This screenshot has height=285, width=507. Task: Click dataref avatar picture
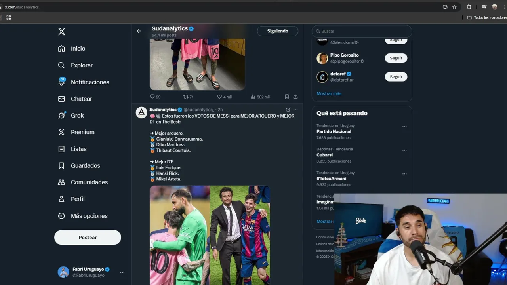click(x=322, y=77)
